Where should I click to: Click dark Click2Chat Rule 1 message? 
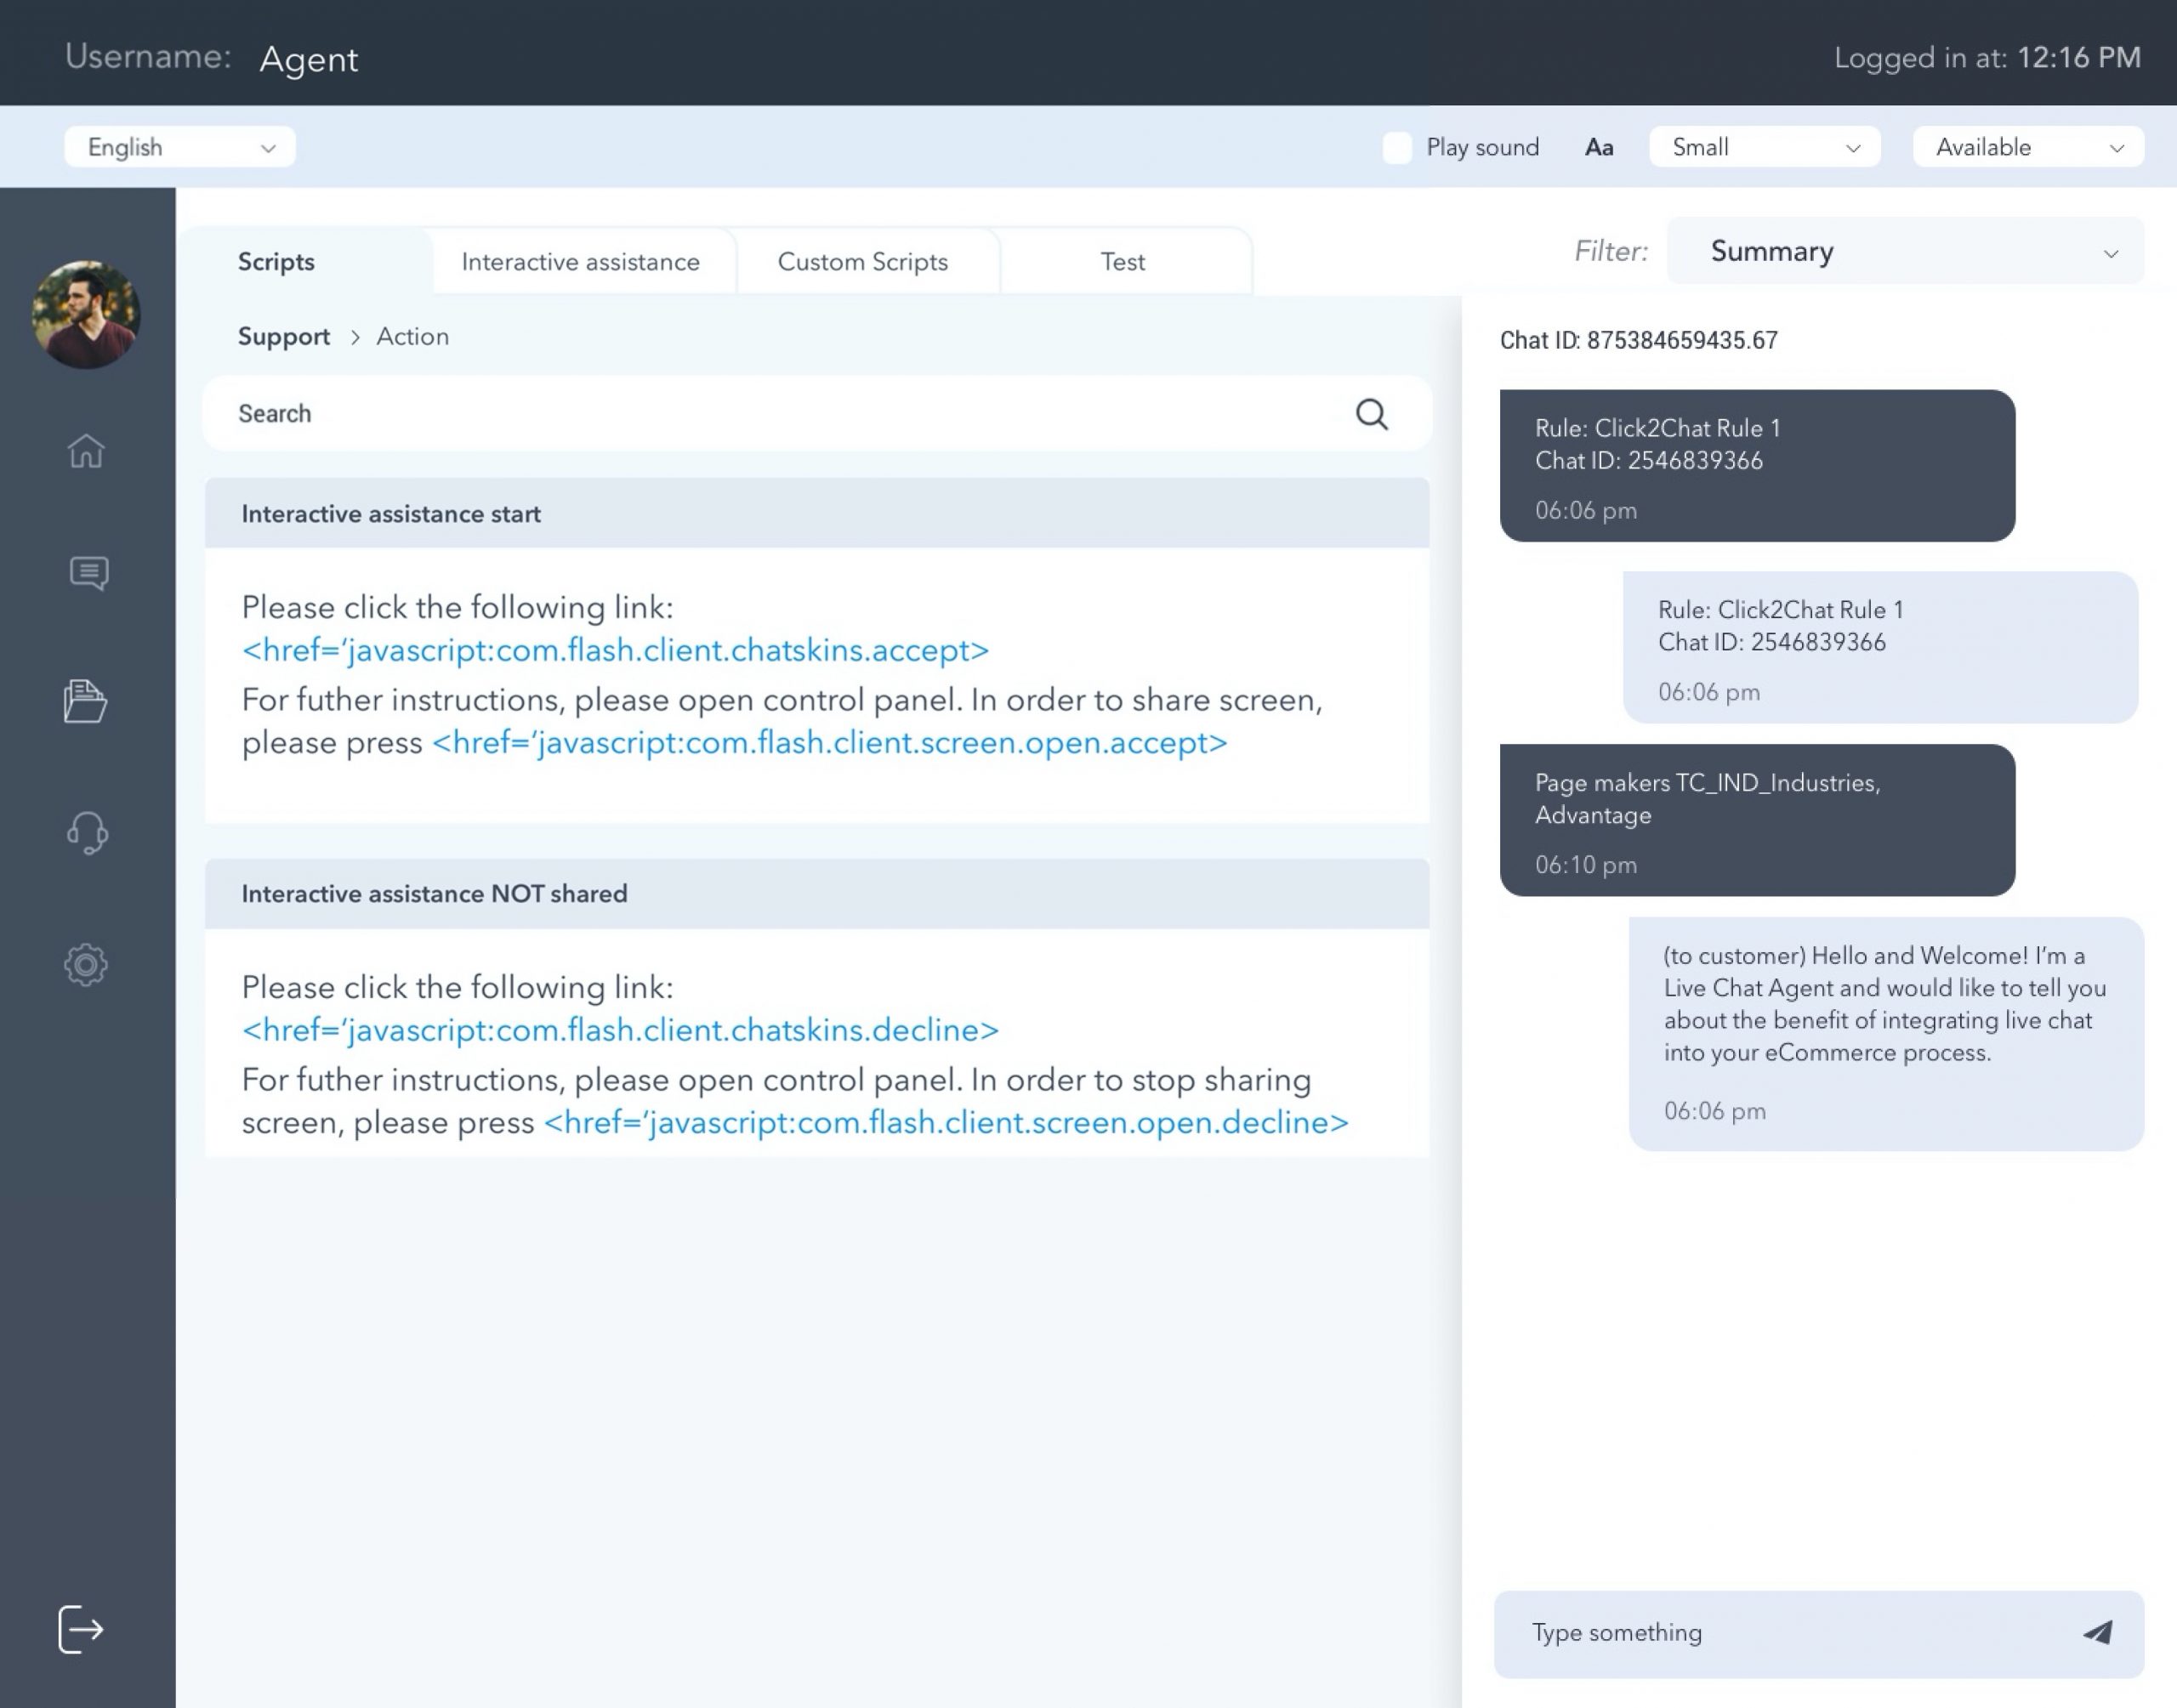pyautogui.click(x=1757, y=466)
